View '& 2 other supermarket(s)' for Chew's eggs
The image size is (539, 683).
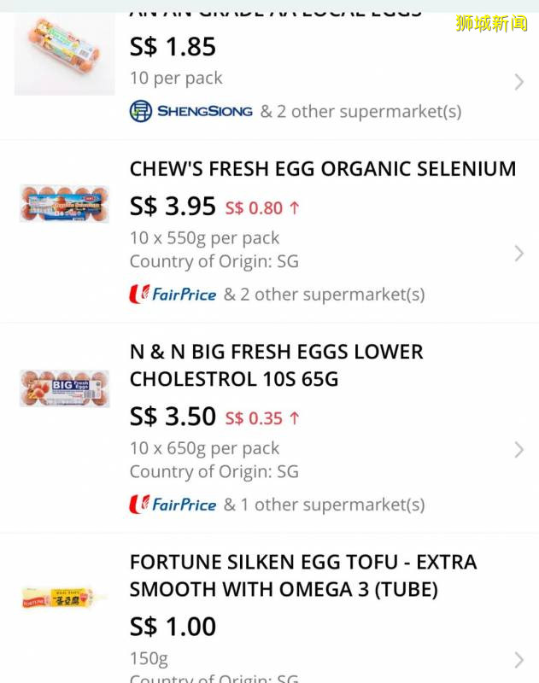coord(324,295)
